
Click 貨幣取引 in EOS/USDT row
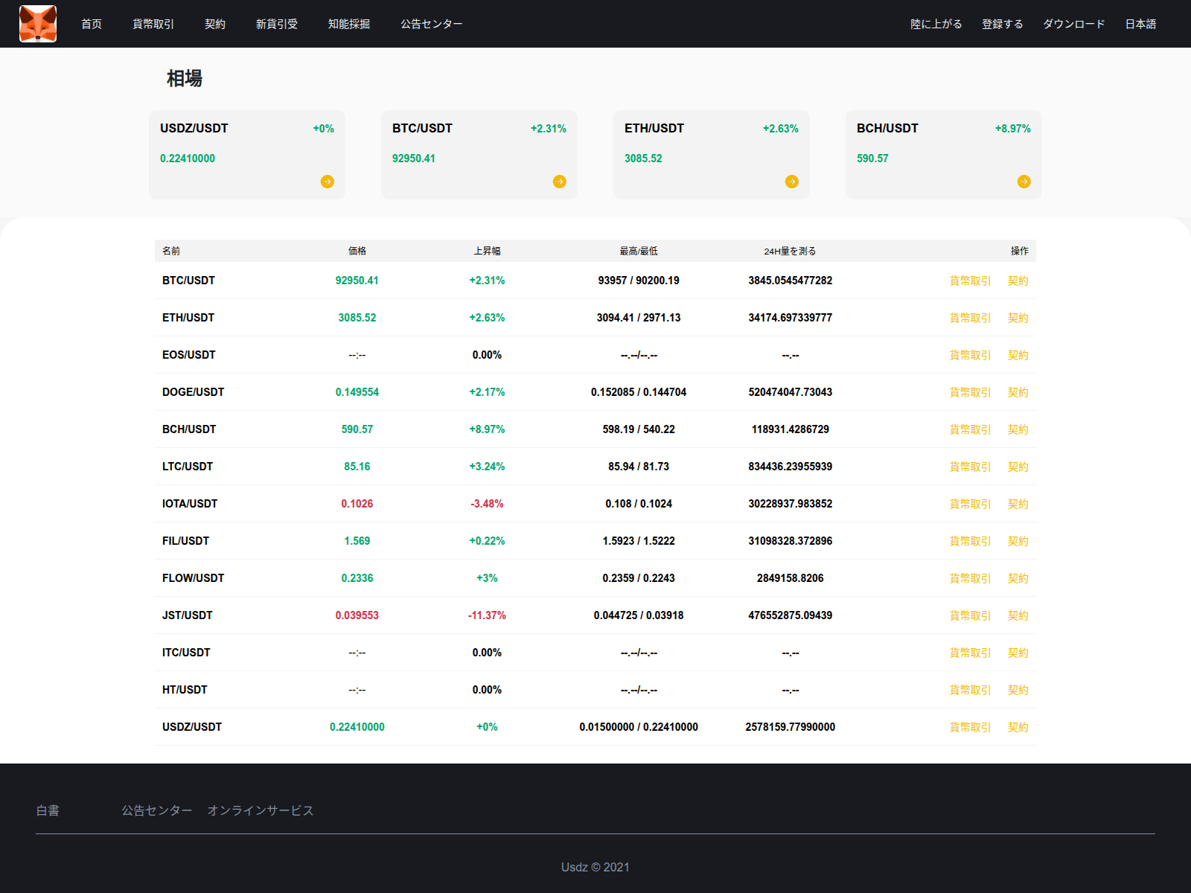click(971, 355)
